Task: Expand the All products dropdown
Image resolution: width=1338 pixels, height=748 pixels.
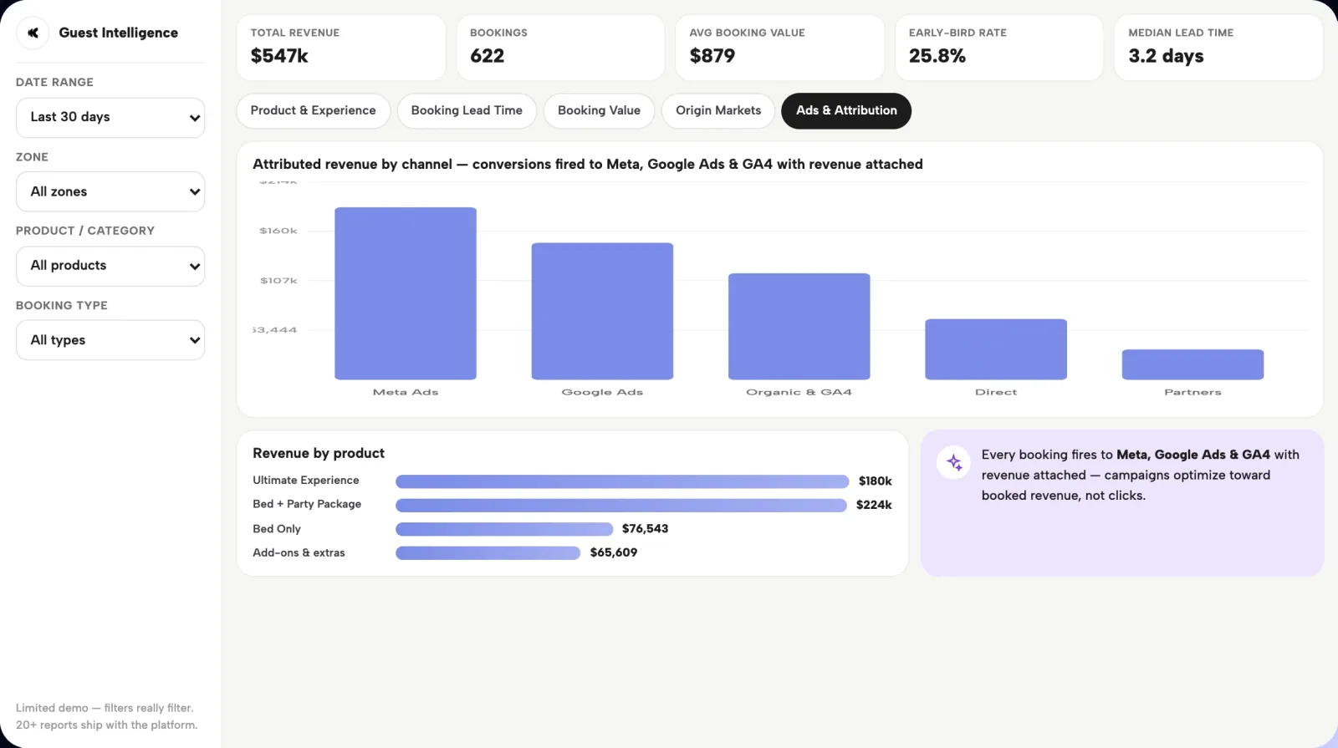Action: click(110, 266)
